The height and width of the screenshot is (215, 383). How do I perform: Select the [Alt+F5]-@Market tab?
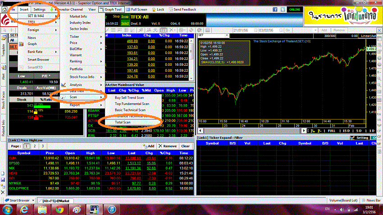[x=56, y=201]
